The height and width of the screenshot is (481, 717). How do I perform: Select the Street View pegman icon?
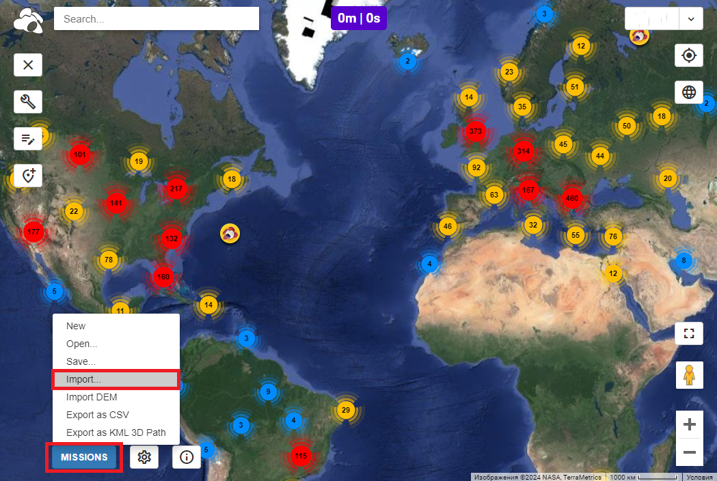689,375
